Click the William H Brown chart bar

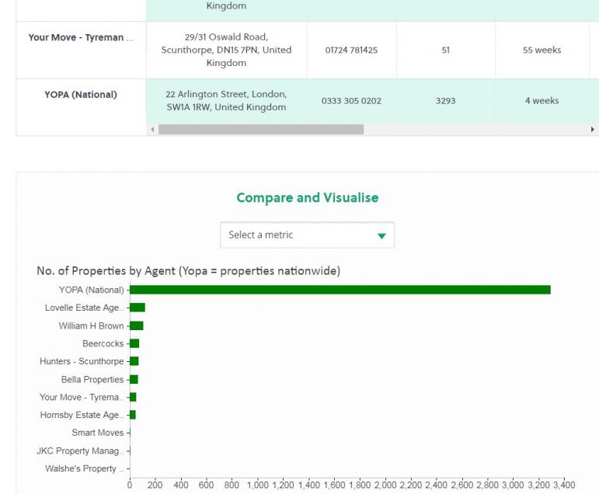coord(137,325)
